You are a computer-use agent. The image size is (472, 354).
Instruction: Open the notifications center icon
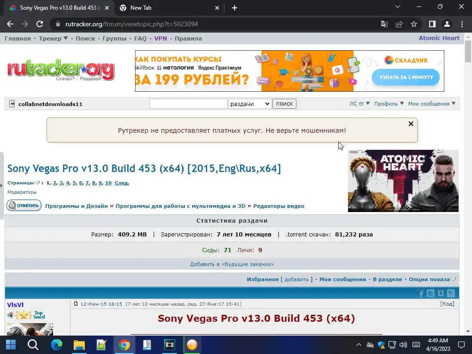click(461, 345)
